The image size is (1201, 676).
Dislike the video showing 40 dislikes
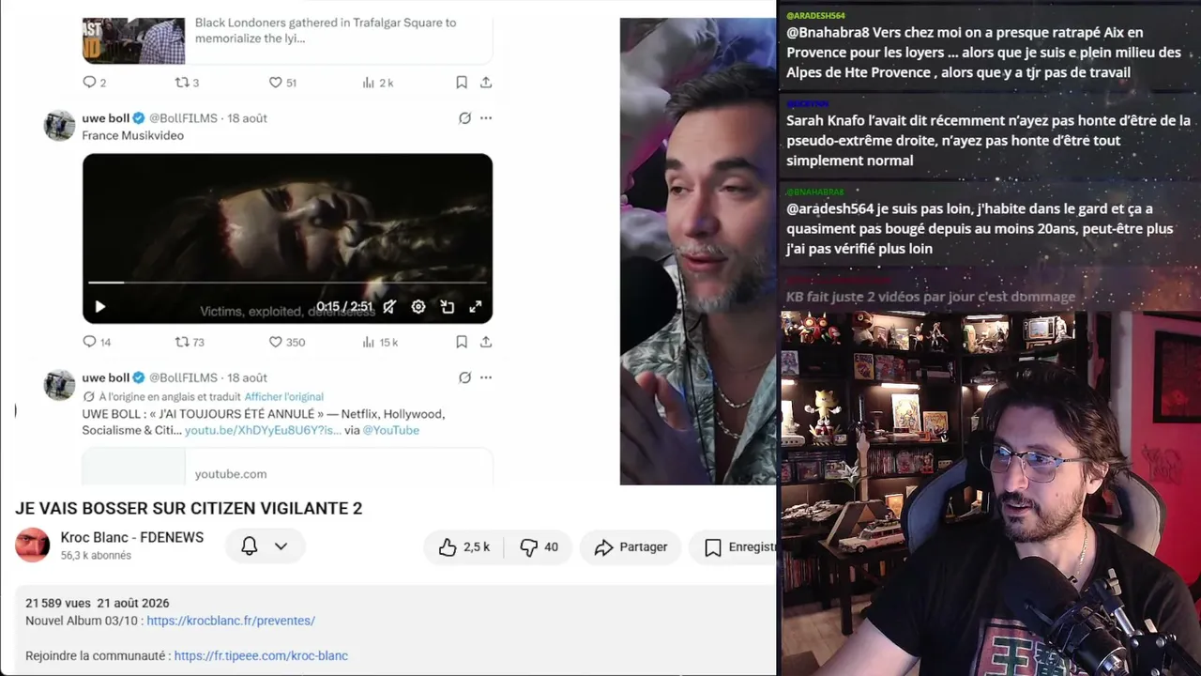[539, 546]
